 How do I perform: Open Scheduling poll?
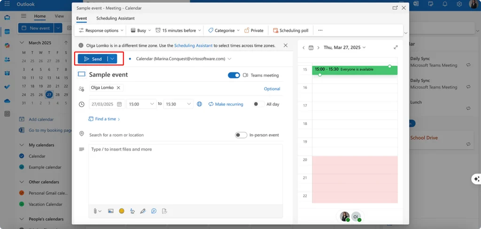tap(290, 31)
